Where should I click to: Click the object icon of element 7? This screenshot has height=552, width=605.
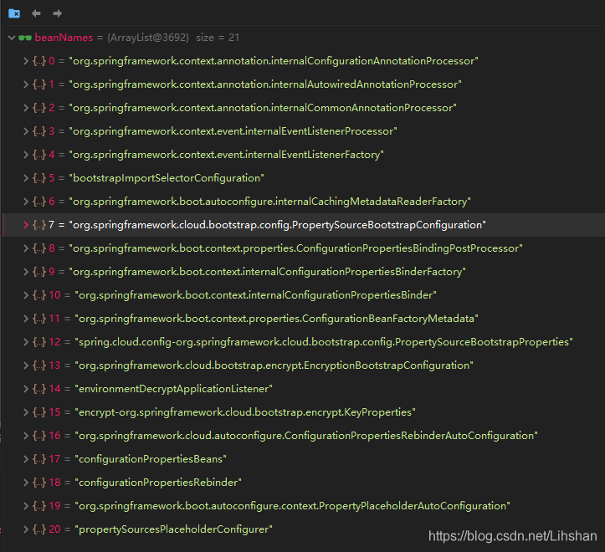click(x=39, y=225)
